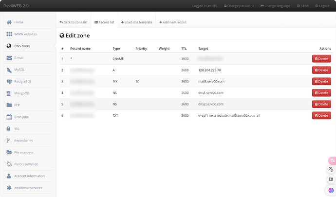Viewport: 336px width, 197px height.
Task: Click Change language in the top bar
Action: point(275,6)
